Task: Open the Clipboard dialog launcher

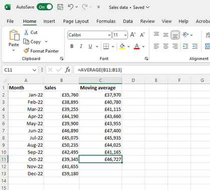Action: click(62, 58)
